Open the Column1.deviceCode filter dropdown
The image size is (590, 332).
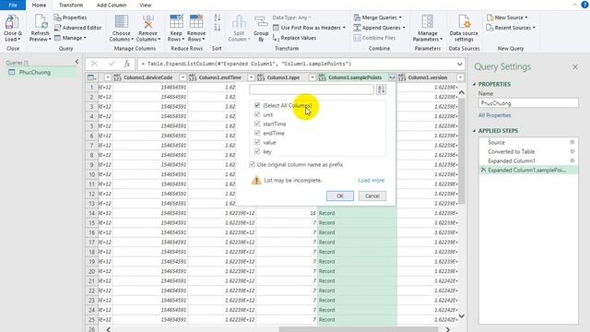[x=183, y=77]
